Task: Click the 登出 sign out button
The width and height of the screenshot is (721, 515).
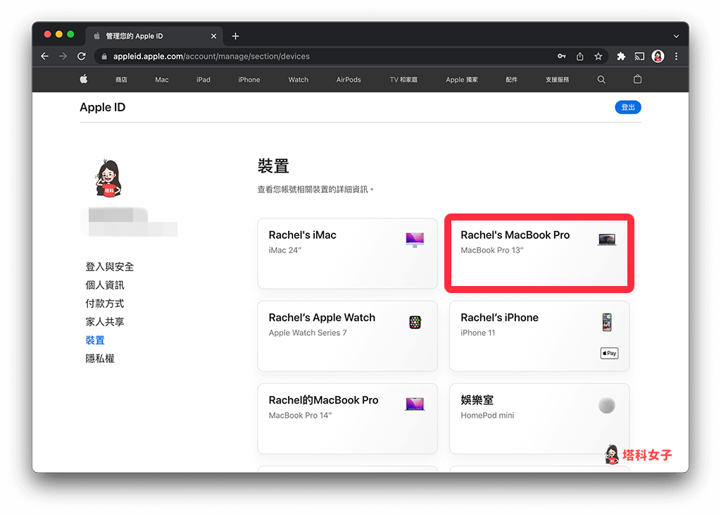Action: point(627,107)
